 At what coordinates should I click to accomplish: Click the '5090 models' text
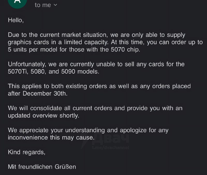[80, 72]
